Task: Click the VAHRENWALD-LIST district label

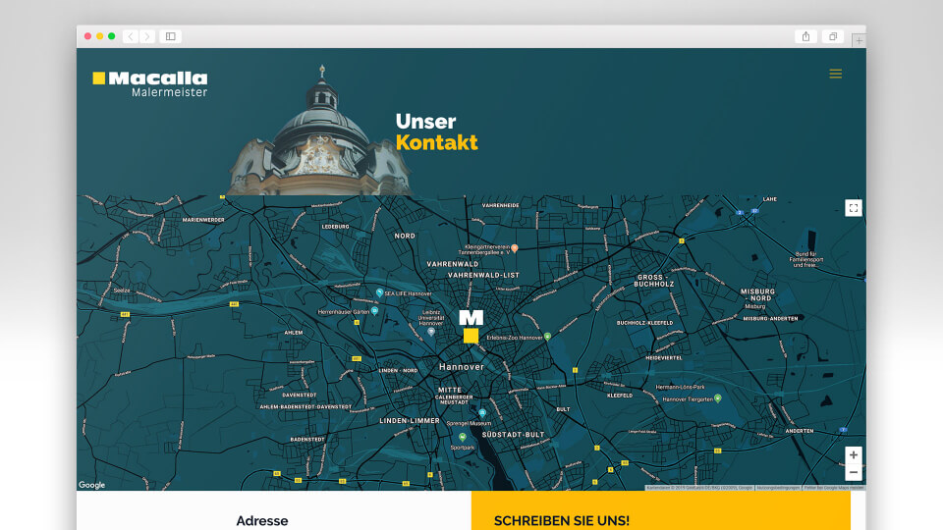Action: tap(483, 275)
